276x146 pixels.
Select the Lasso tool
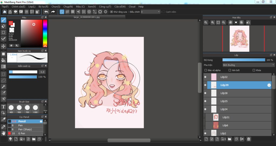click(x=3, y=81)
